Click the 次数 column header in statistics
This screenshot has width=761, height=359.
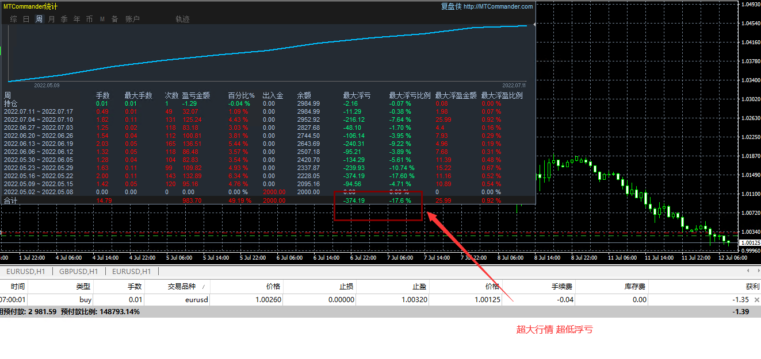pyautogui.click(x=171, y=95)
